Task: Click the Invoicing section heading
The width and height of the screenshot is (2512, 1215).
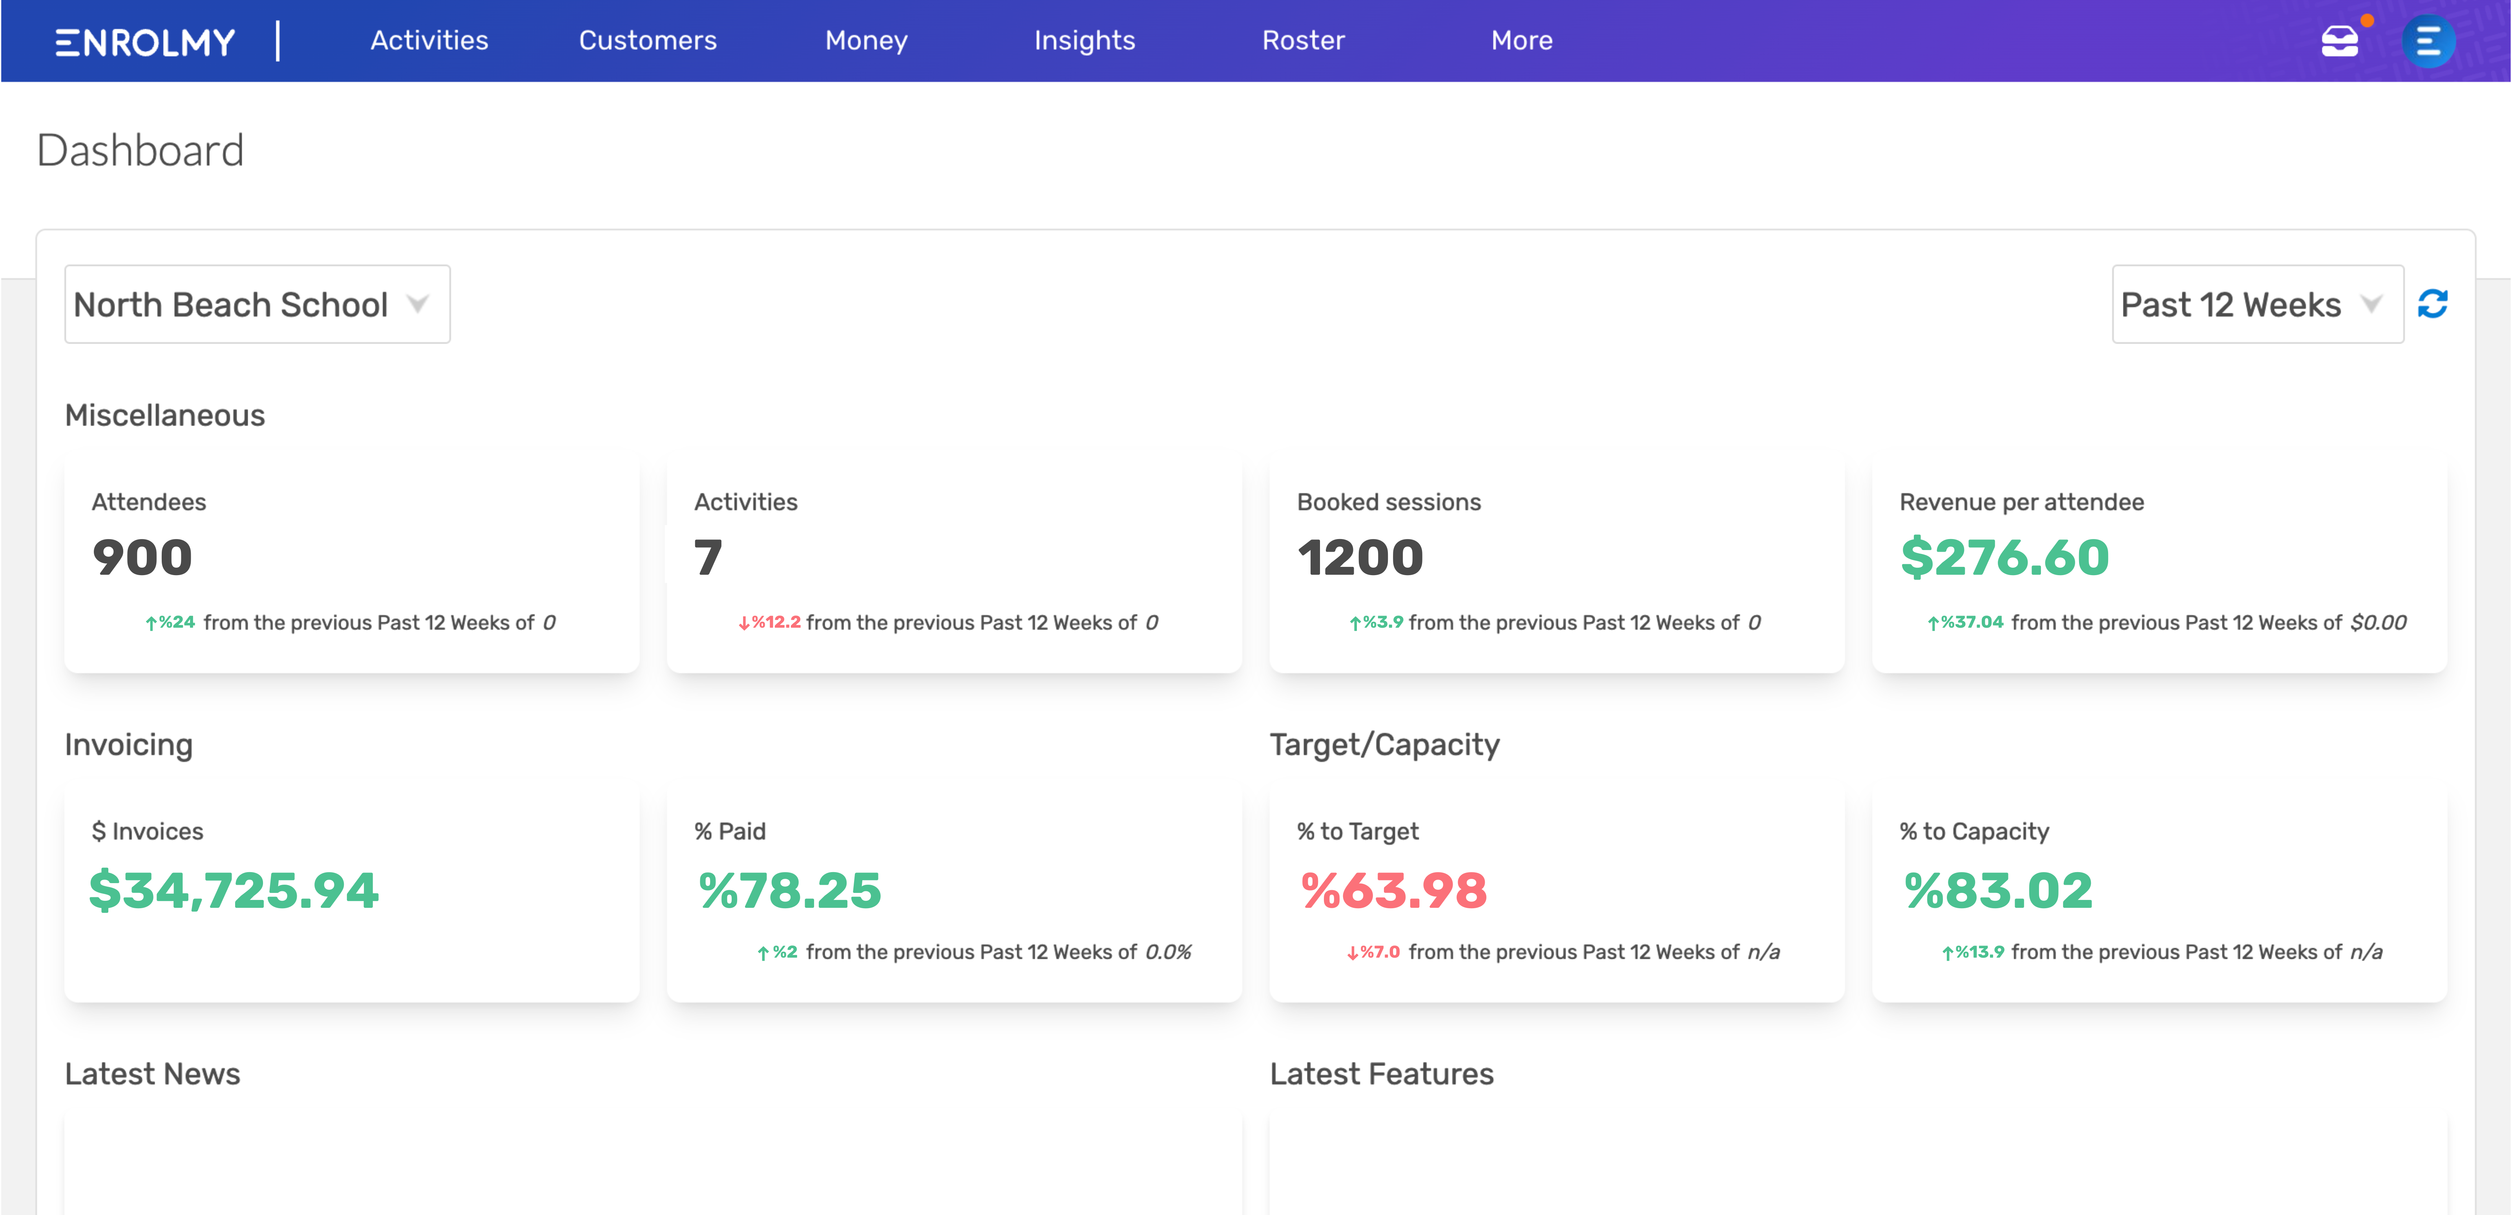Action: pos(129,745)
